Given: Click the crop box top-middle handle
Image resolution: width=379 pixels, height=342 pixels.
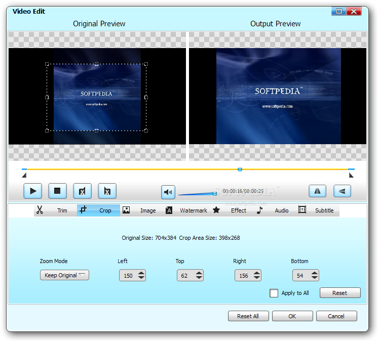Looking at the screenshot, I should pos(96,64).
